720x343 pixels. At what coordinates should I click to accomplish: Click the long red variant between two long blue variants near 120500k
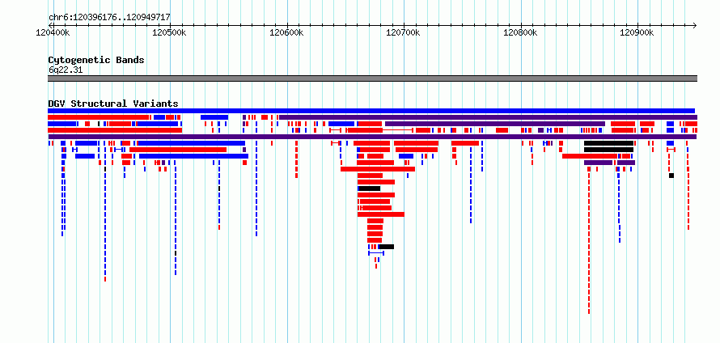[x=178, y=150]
